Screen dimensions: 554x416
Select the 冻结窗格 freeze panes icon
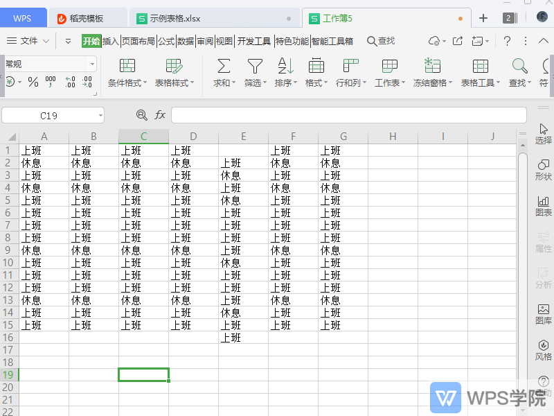432,67
